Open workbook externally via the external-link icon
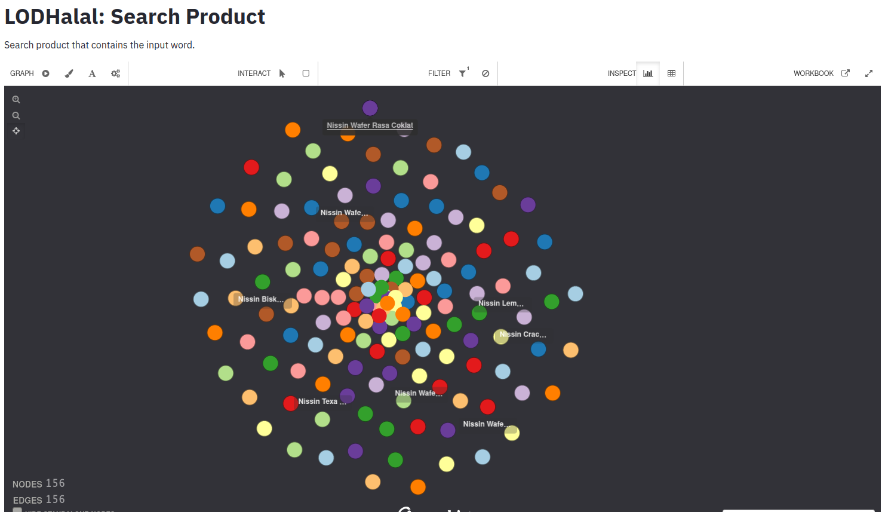Viewport: 885px width, 512px height. pyautogui.click(x=846, y=72)
